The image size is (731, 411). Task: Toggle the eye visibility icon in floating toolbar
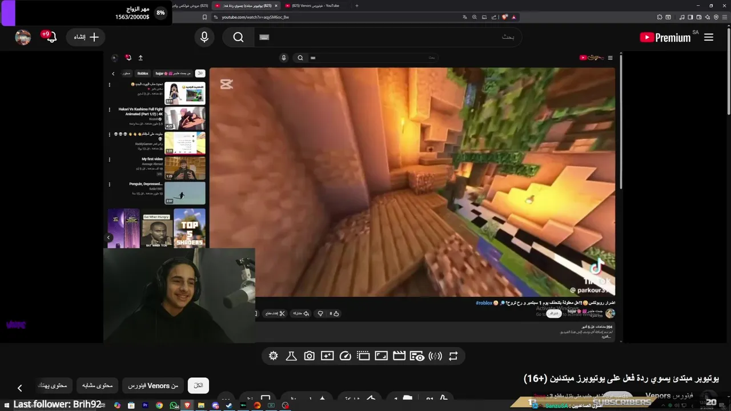click(417, 356)
